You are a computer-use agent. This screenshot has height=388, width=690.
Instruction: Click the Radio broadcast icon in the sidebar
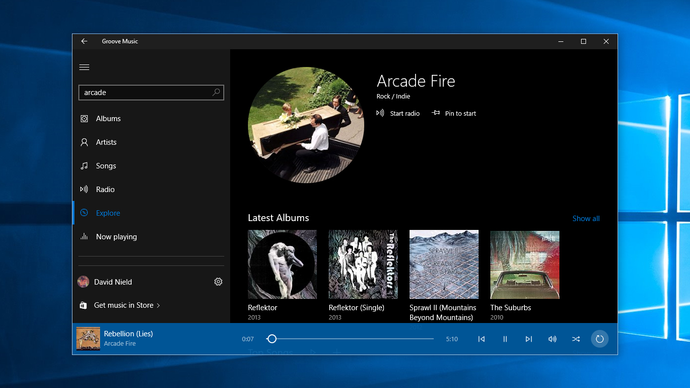pyautogui.click(x=84, y=190)
